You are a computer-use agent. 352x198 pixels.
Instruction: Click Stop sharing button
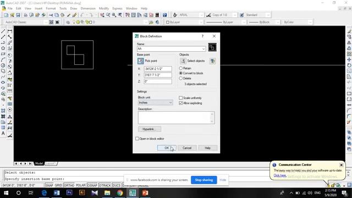pyautogui.click(x=204, y=180)
